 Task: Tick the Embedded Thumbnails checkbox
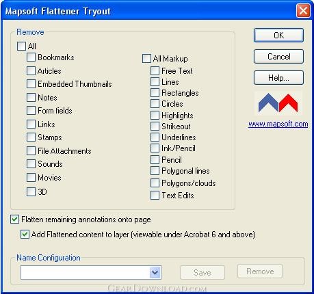pyautogui.click(x=31, y=84)
